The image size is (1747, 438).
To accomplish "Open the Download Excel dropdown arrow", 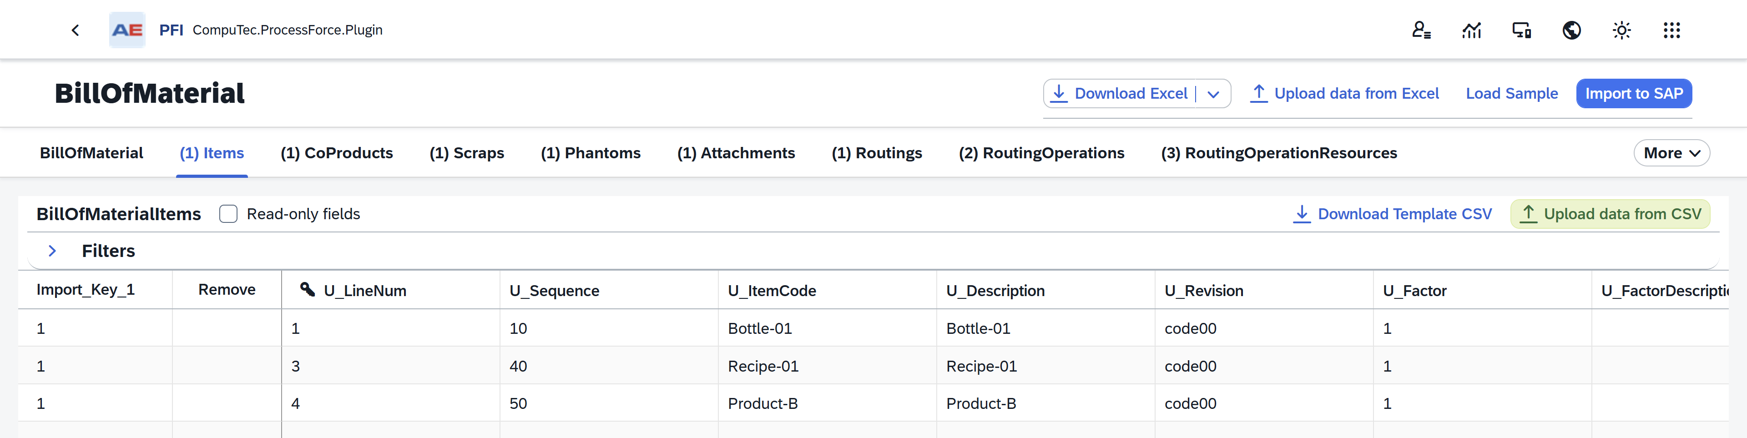I will 1214,94.
